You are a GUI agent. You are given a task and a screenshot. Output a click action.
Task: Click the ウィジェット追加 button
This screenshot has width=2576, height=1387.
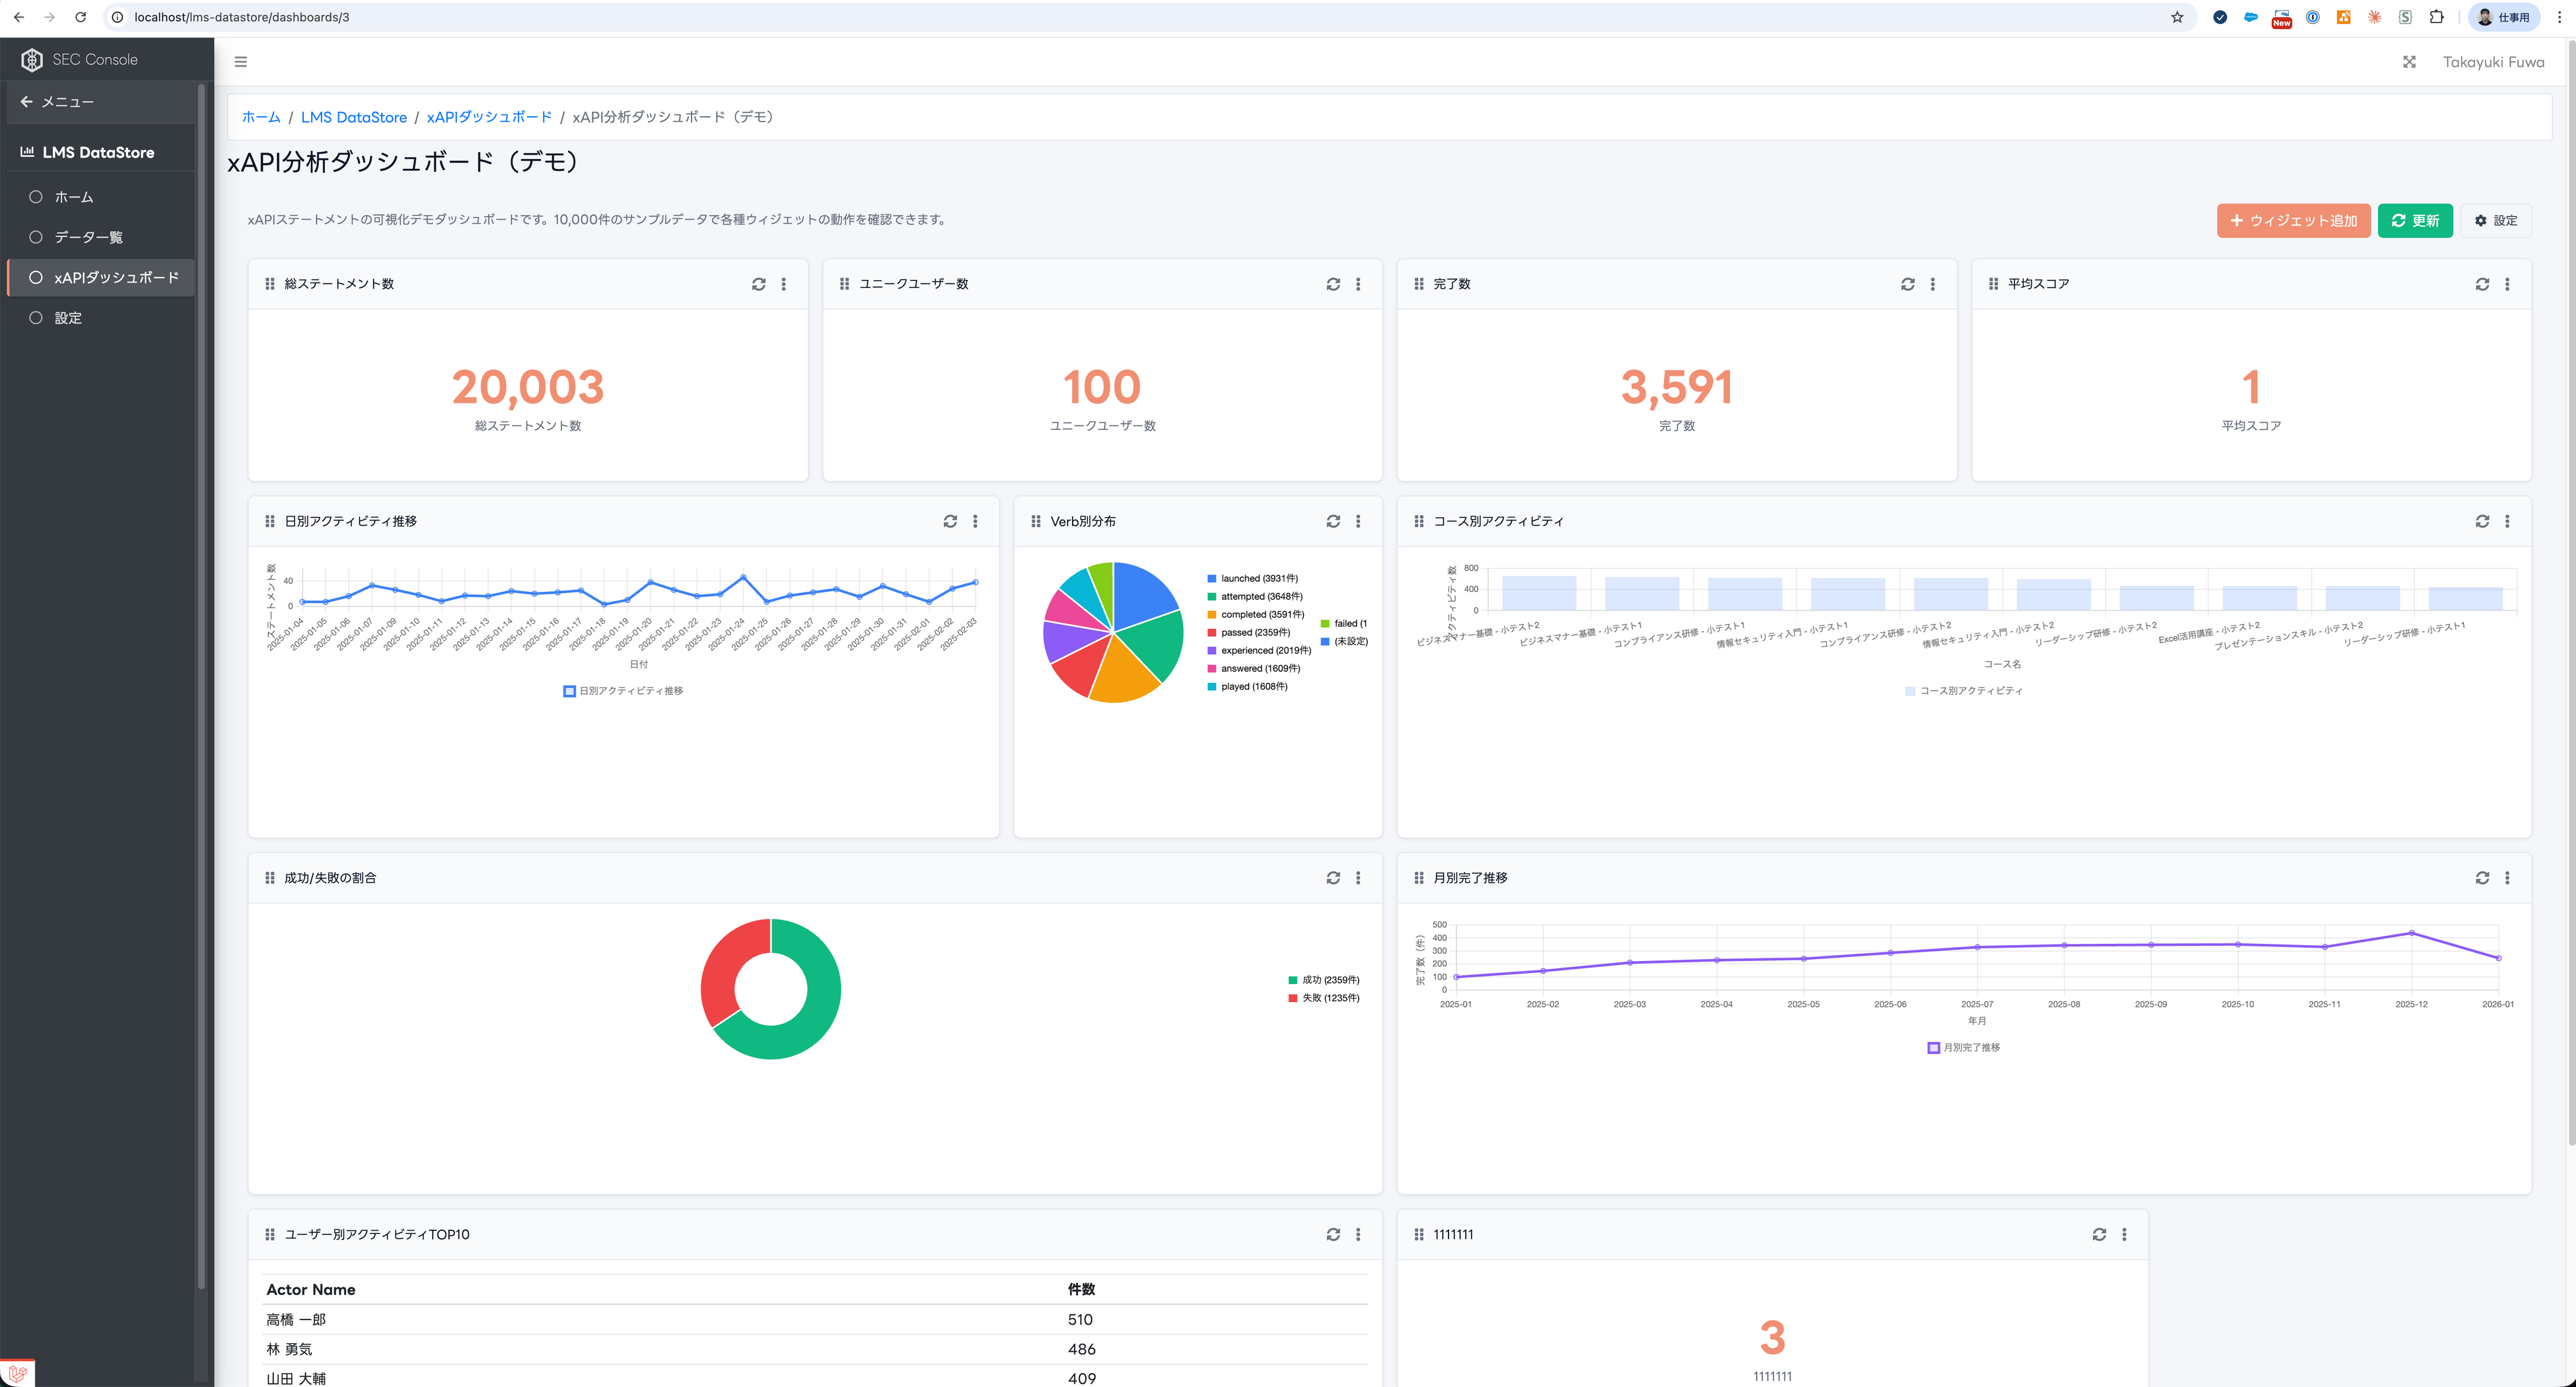pyautogui.click(x=2293, y=221)
